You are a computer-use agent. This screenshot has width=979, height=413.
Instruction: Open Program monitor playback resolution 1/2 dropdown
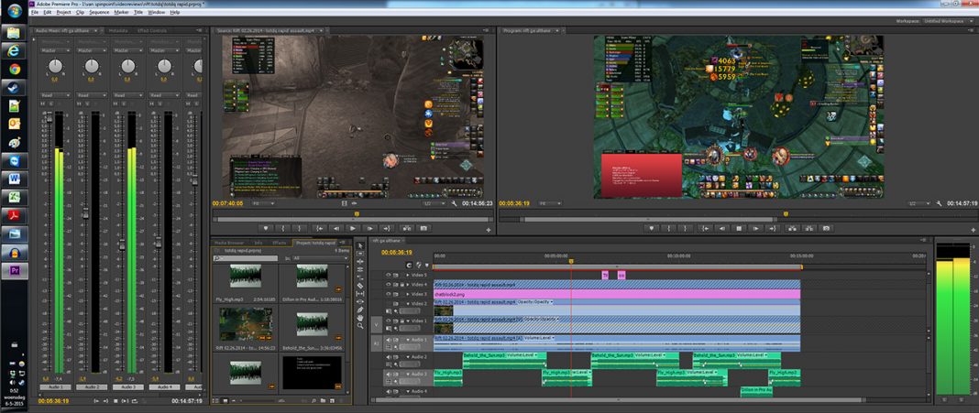tap(920, 204)
